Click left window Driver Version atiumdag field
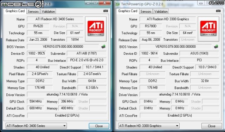 pos(67,94)
